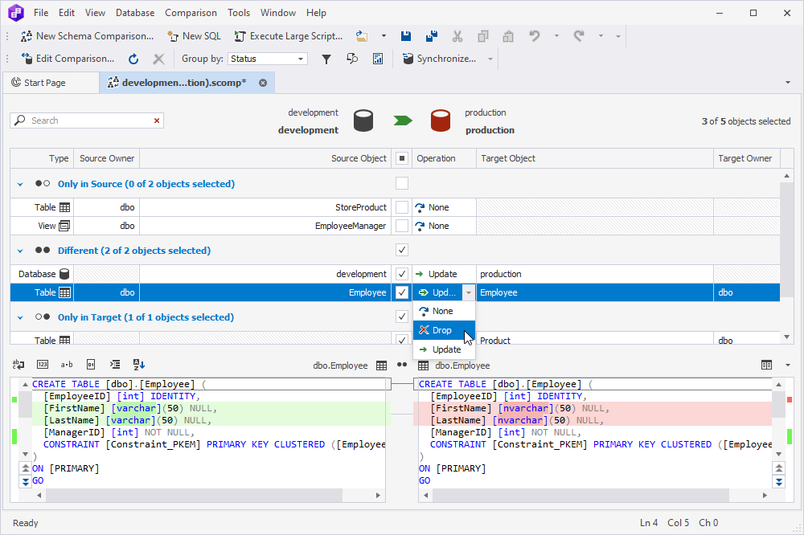Click the A-Z sort icon in diff toolbar
804x535 pixels.
pos(139,365)
